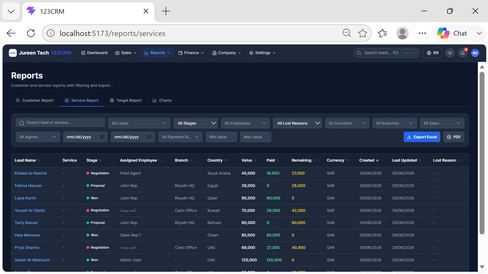Add page to favorites star
The image size is (488, 274).
coord(363,33)
